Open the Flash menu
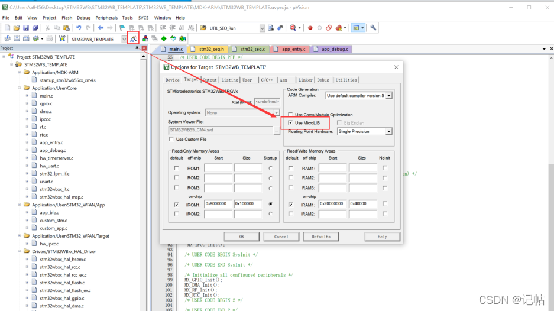Image resolution: width=554 pixels, height=311 pixels. 67,18
